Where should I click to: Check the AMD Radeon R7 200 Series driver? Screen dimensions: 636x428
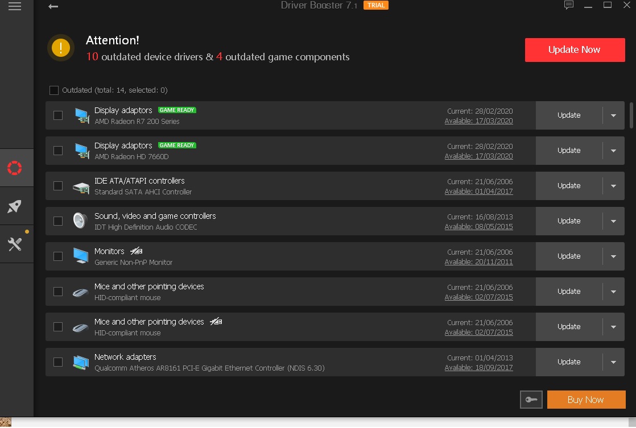point(58,115)
